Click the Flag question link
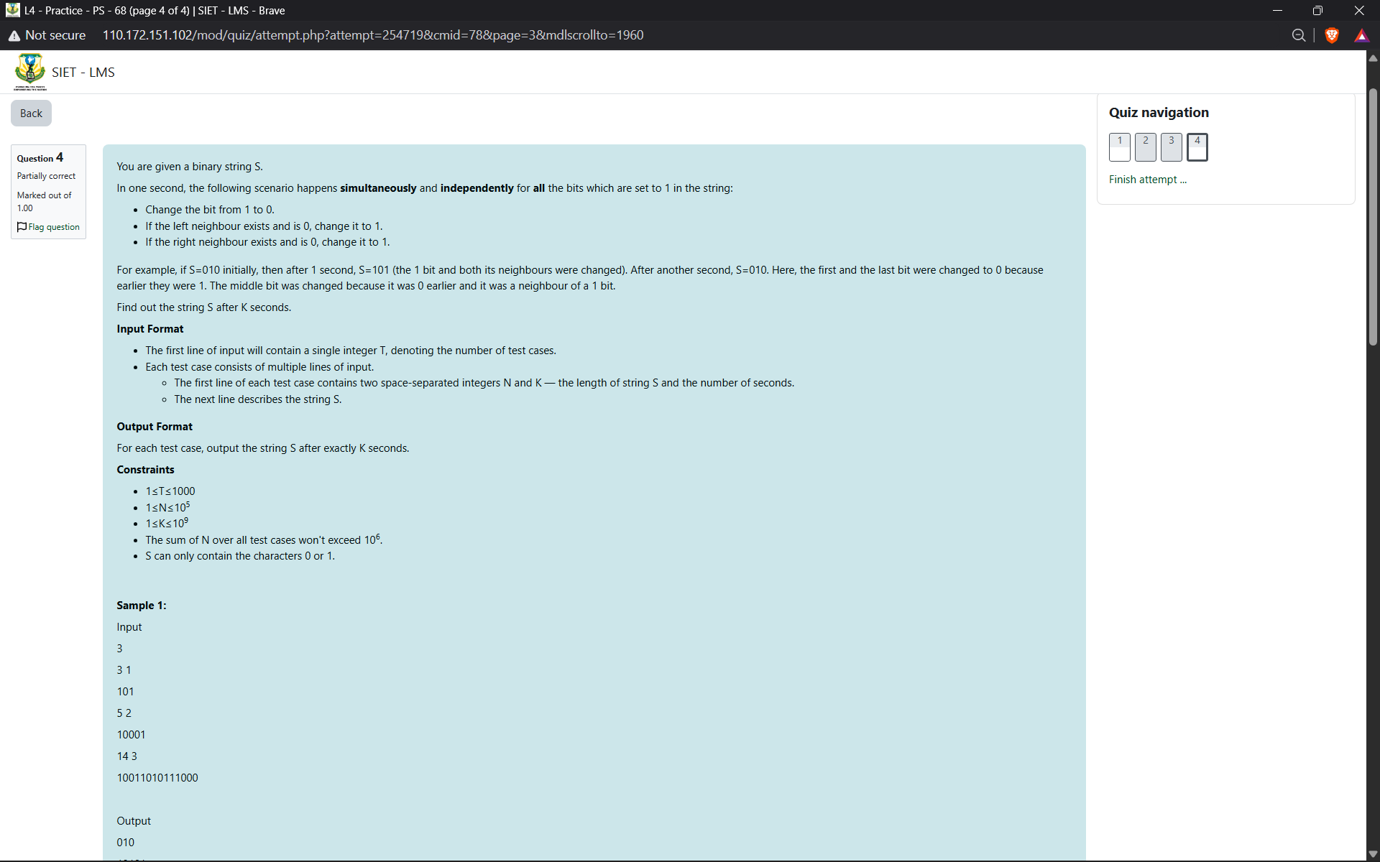 pyautogui.click(x=54, y=227)
